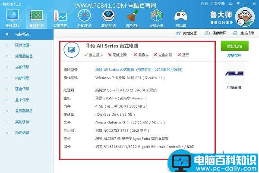This screenshot has height=173, width=259.
Task: Click the 华硕 All Series 台式电脑 heading
Action: [112, 46]
